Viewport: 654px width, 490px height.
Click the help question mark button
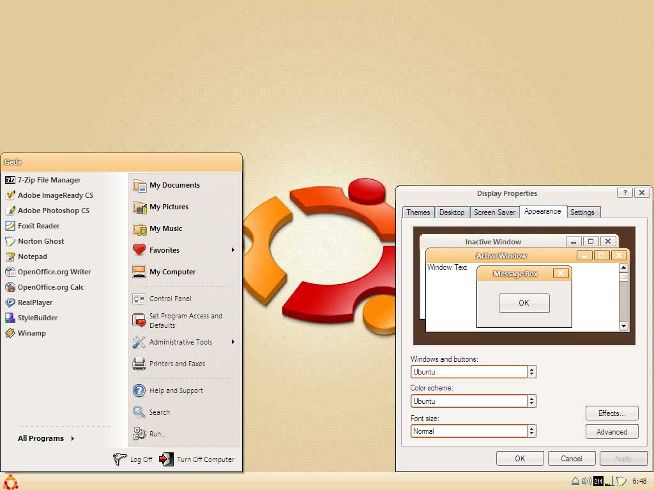(x=625, y=193)
